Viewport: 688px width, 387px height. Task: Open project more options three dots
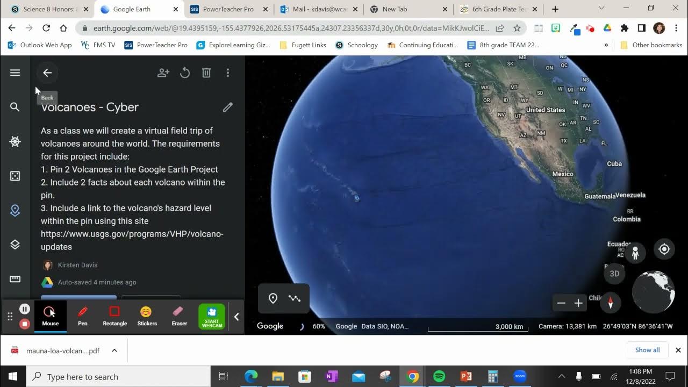point(228,73)
